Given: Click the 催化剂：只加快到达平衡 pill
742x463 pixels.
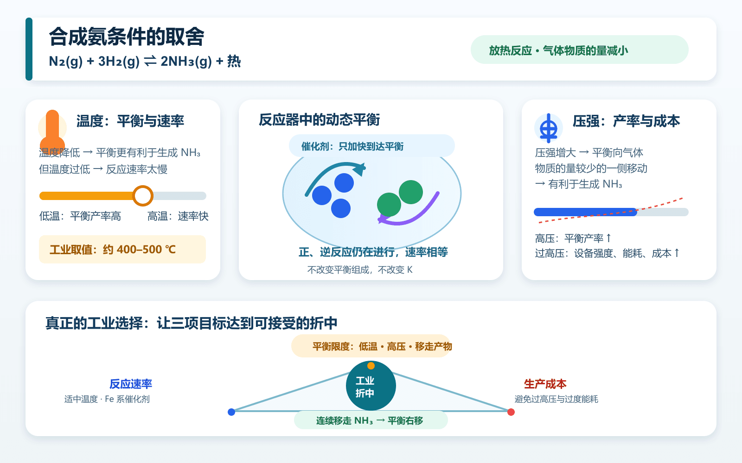Looking at the screenshot, I should tap(372, 146).
